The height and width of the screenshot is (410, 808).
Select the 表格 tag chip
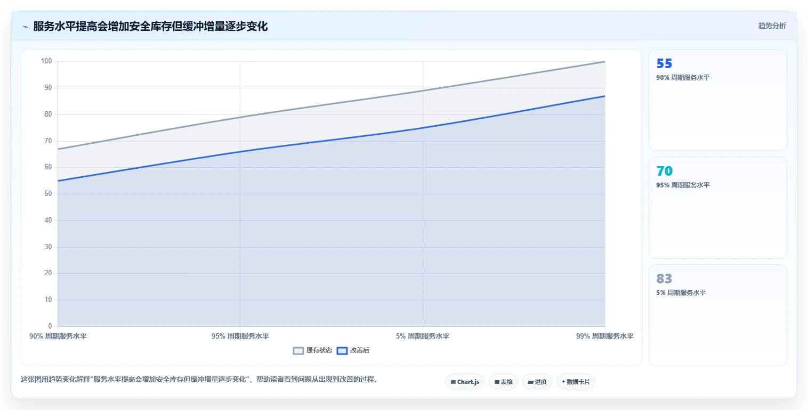point(503,382)
